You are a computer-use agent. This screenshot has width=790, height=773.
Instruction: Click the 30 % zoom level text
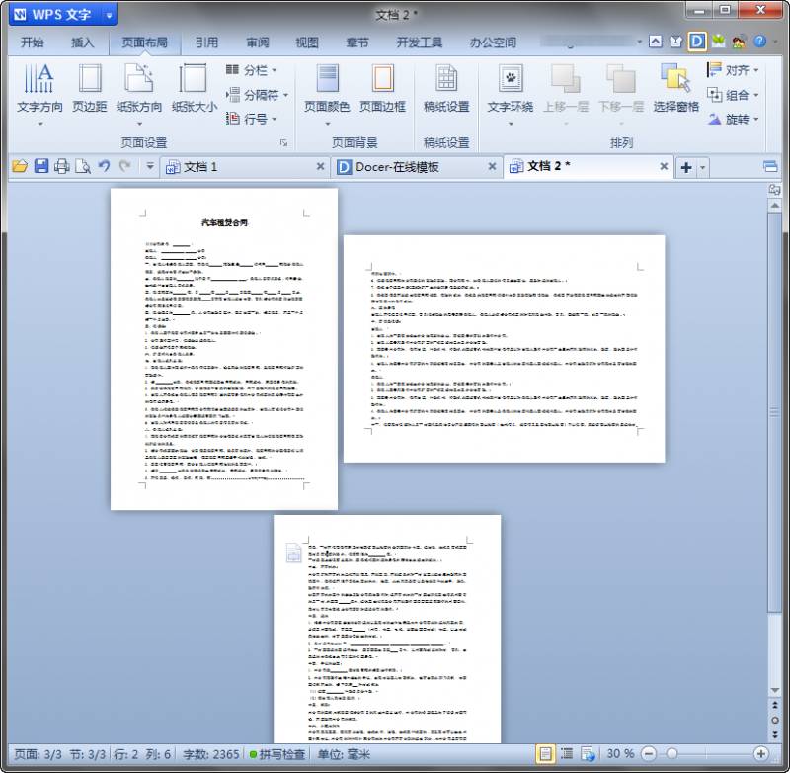620,754
